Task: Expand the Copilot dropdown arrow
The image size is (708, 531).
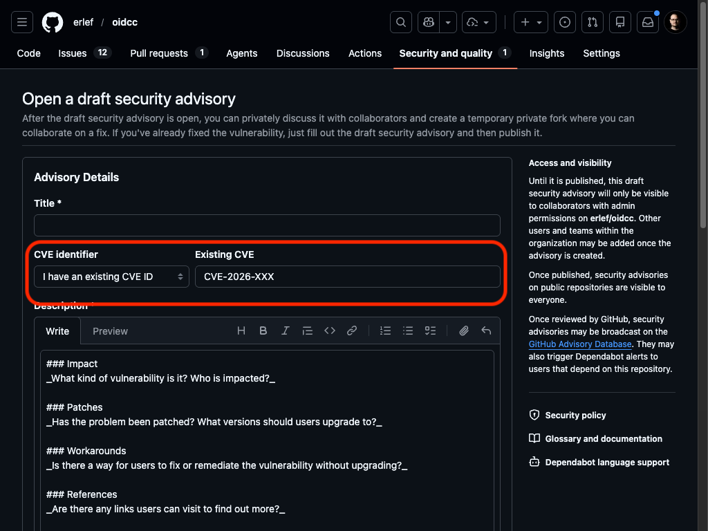Action: [x=448, y=22]
